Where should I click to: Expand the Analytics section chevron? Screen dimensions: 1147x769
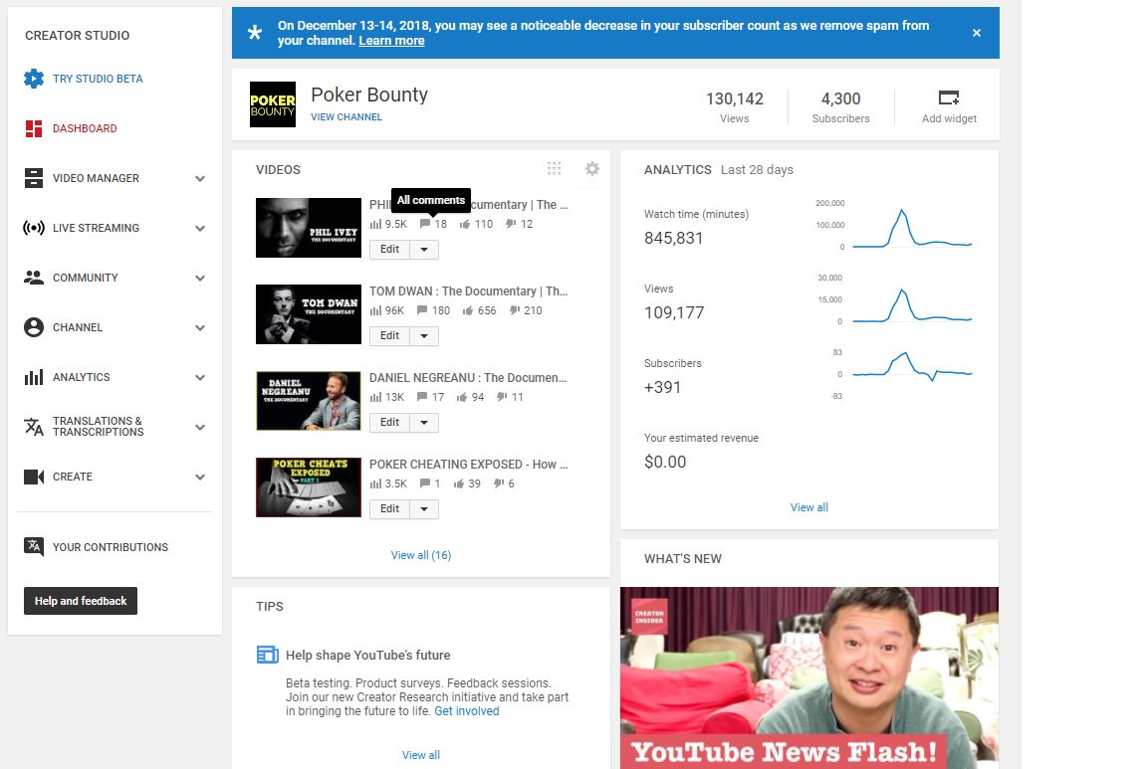(200, 377)
